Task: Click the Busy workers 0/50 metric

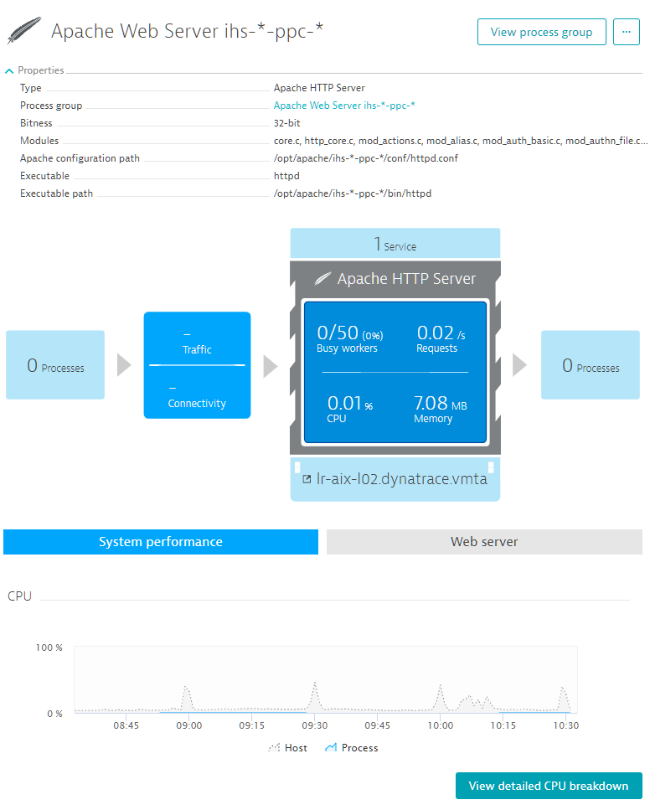Action: (x=350, y=339)
